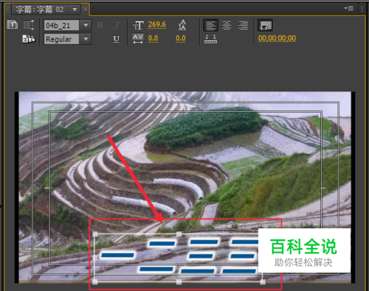Click the 04b_21 font family field
Viewport: 369px width, 291px height.
coord(61,25)
